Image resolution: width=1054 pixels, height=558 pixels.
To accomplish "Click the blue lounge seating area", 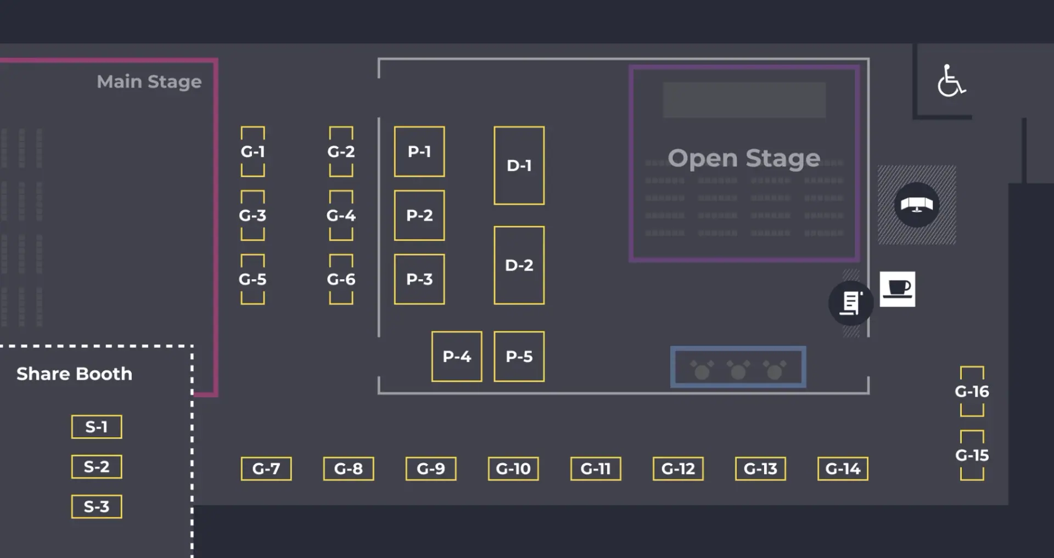I will 738,367.
